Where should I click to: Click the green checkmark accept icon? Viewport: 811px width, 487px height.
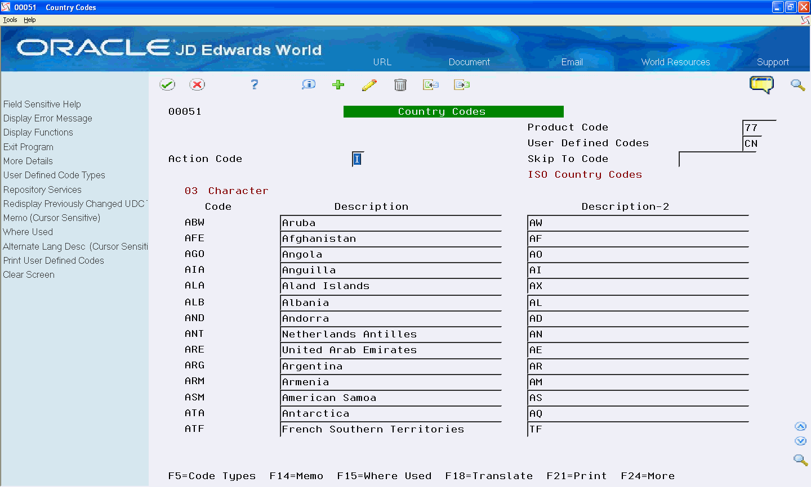pyautogui.click(x=167, y=84)
